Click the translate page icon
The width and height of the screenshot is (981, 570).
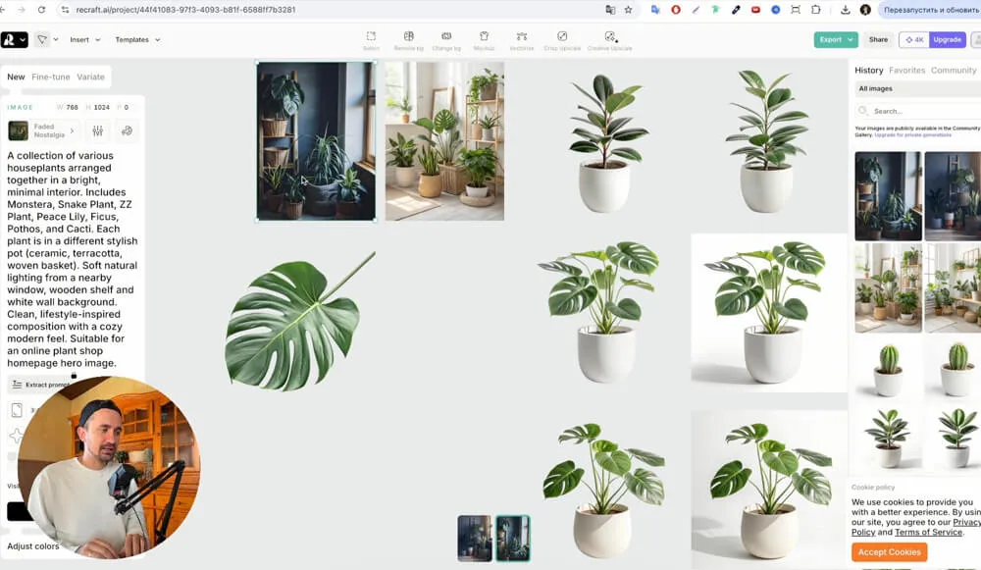point(610,10)
